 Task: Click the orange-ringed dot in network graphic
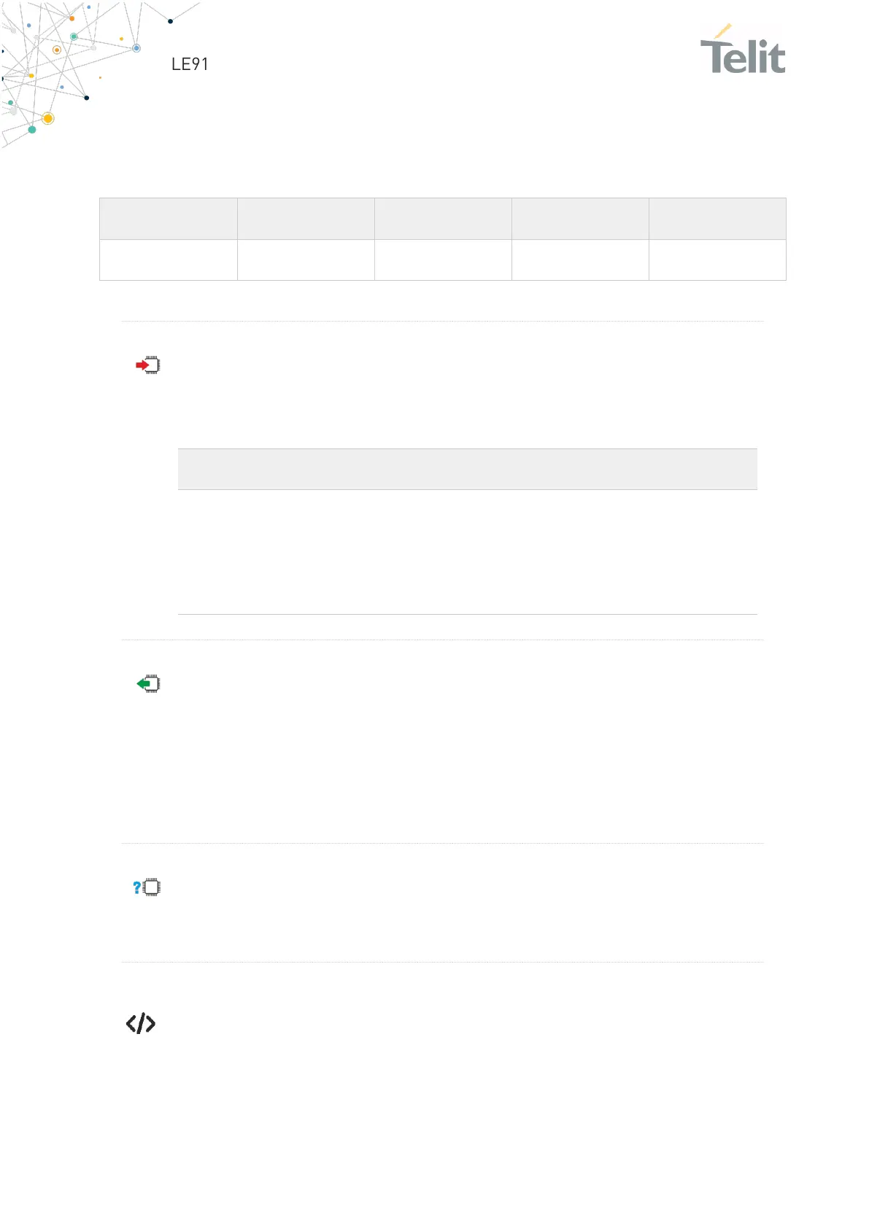[x=57, y=50]
